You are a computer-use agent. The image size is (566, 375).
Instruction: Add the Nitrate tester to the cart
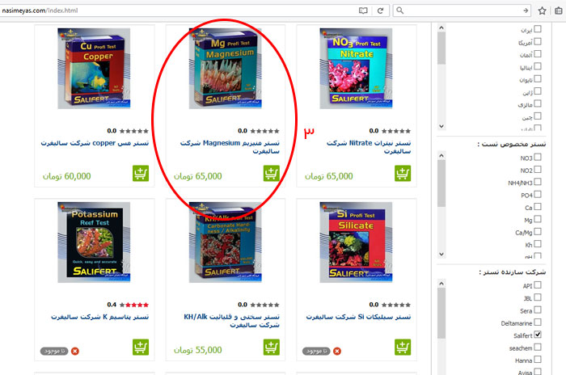click(403, 174)
